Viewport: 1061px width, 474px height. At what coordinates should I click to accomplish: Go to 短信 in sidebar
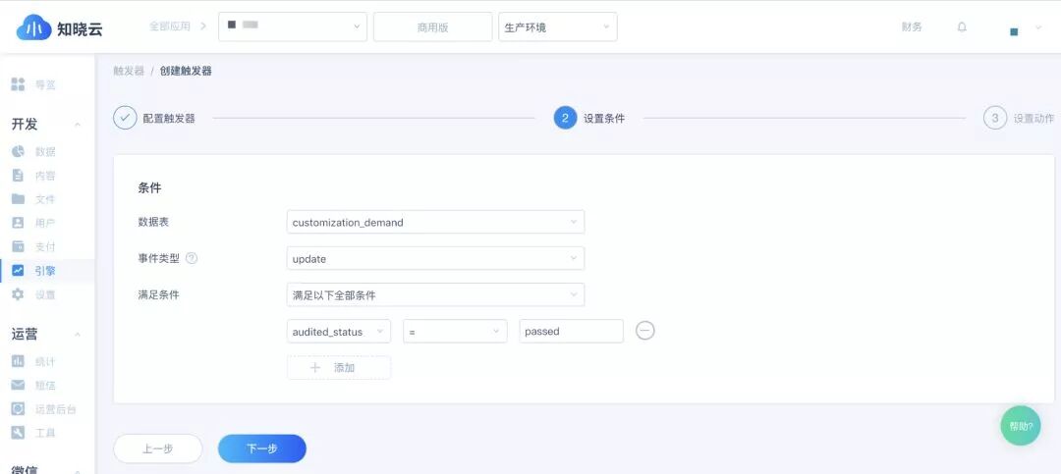pos(45,385)
